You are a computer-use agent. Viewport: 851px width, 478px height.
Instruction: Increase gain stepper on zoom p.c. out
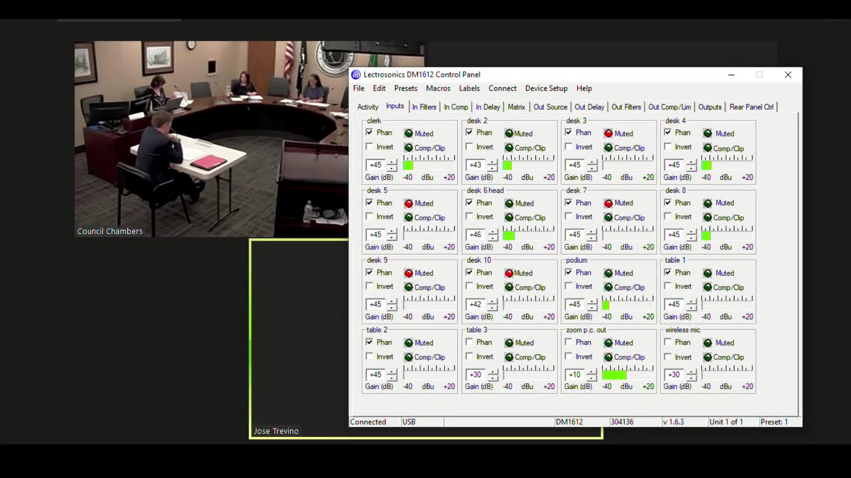(x=592, y=372)
